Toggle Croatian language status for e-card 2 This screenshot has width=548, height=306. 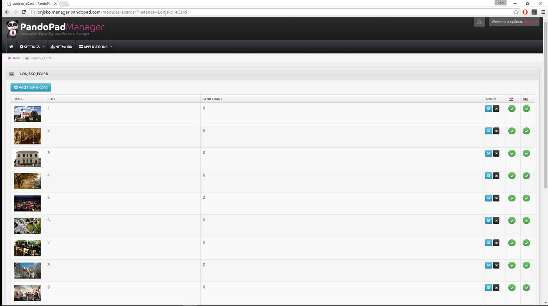pos(512,131)
